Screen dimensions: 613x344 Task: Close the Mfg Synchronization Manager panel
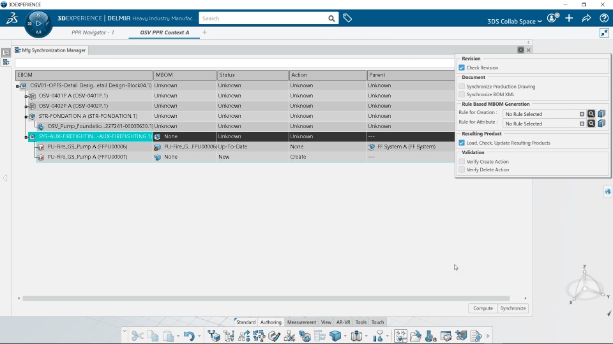point(529,50)
